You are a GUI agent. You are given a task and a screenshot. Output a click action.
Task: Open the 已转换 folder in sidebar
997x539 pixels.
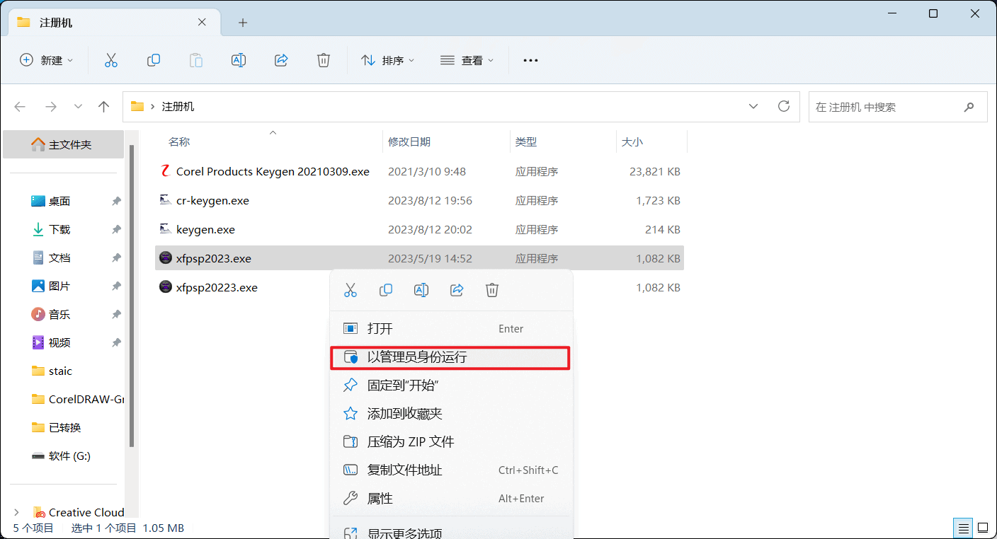[x=64, y=427]
